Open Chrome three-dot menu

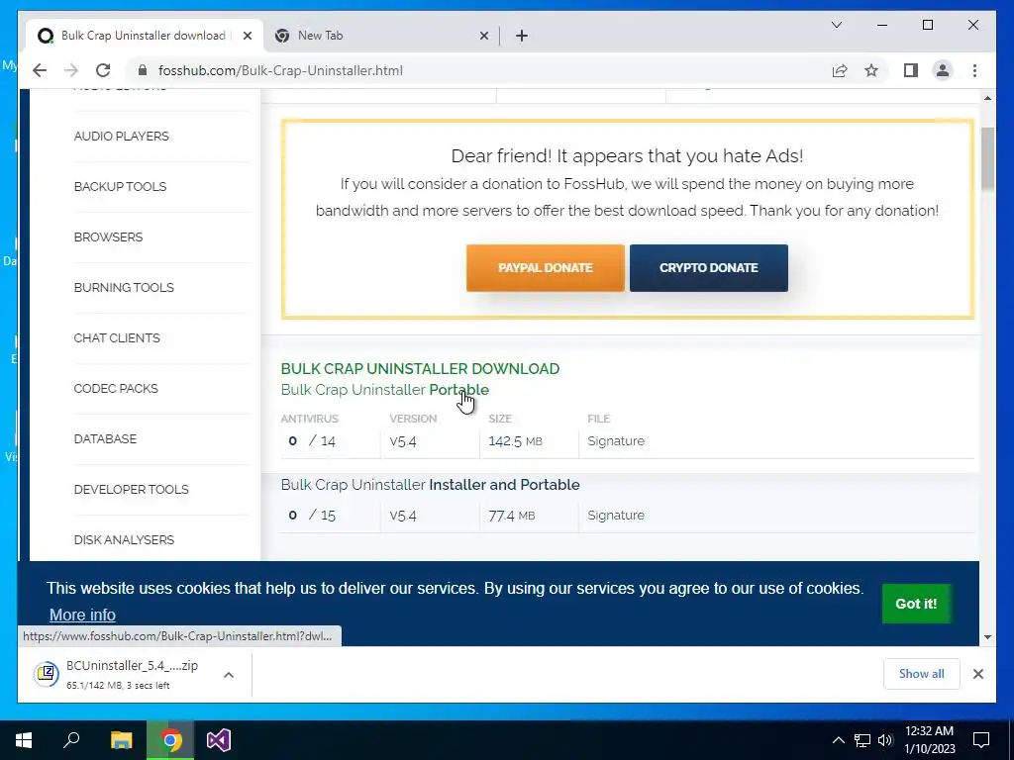[974, 70]
